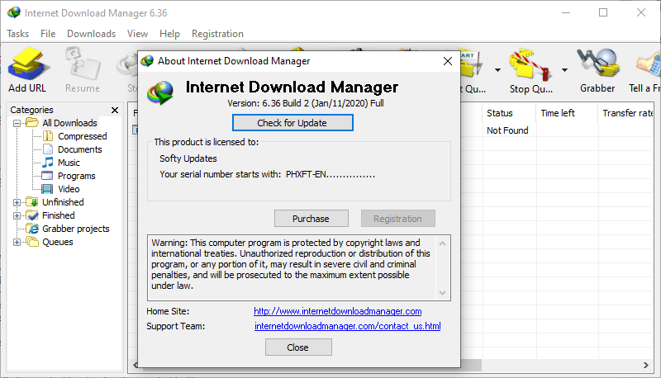The height and width of the screenshot is (378, 661).
Task: Select the Music label
Action: click(x=69, y=163)
